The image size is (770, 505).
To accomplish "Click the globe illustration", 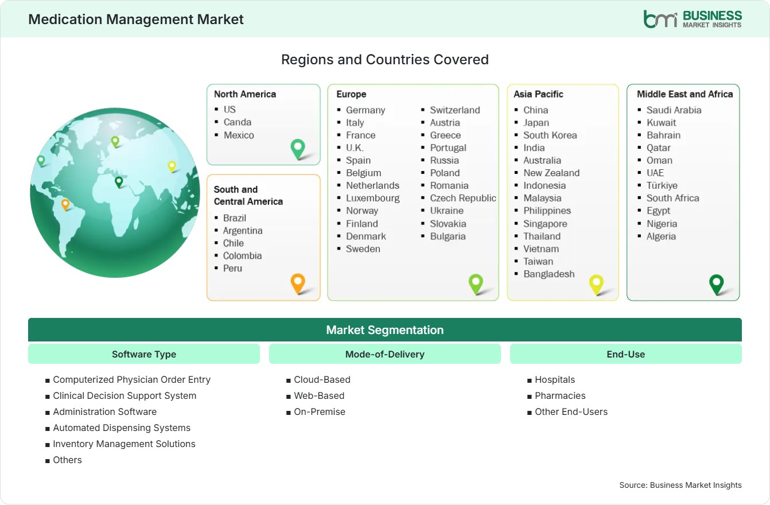I will coord(115,193).
